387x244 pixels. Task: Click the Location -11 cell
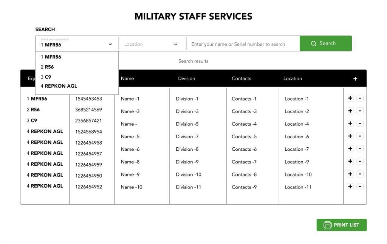298,187
